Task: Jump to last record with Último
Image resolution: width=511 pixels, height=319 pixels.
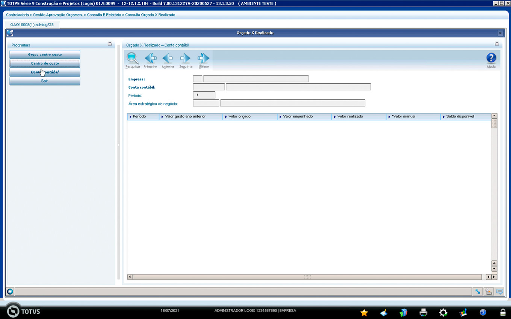Action: click(203, 59)
